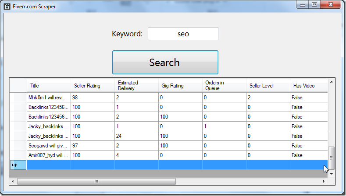Screen dimensions: 346x196
Task: Click the new-row header with asterisk marker
Action: point(18,165)
